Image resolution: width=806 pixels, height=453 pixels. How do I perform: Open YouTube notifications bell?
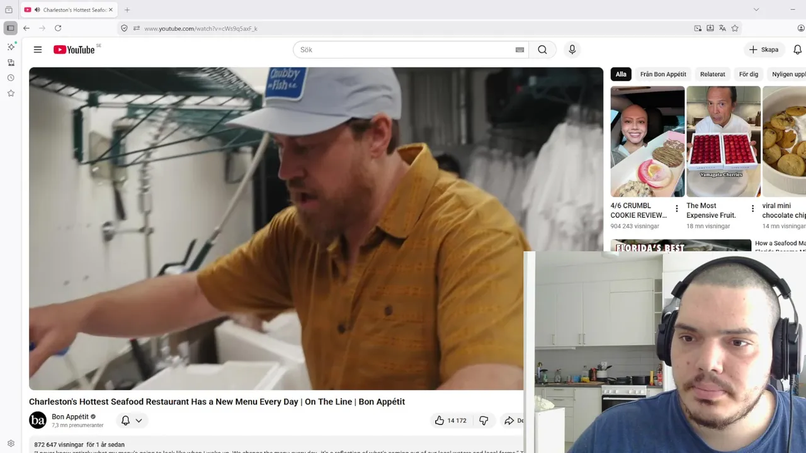[797, 50]
